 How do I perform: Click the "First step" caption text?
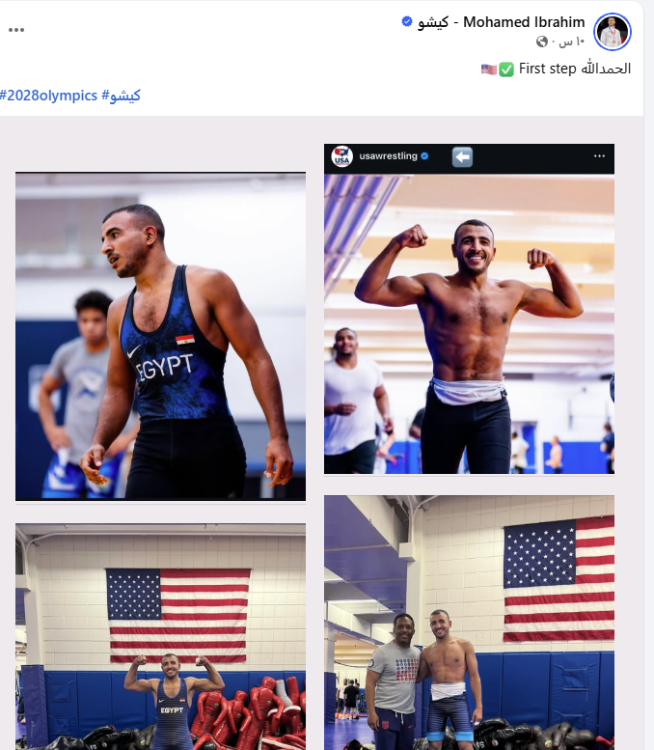click(547, 69)
